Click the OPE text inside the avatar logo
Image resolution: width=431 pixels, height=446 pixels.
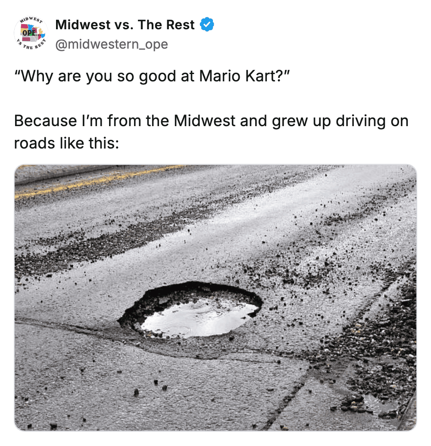click(29, 32)
